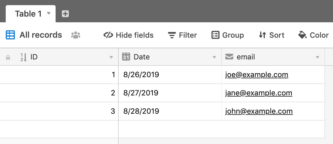Click the envelope icon in email header
This screenshot has height=144, width=333.
229,57
